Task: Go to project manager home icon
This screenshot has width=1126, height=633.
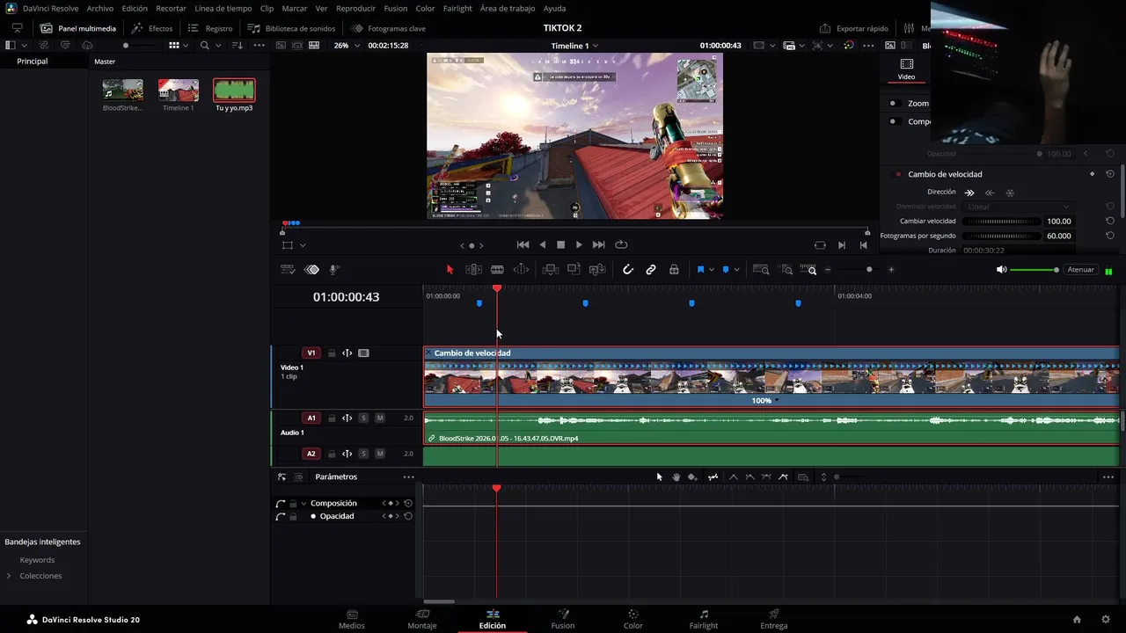Action: [1077, 620]
